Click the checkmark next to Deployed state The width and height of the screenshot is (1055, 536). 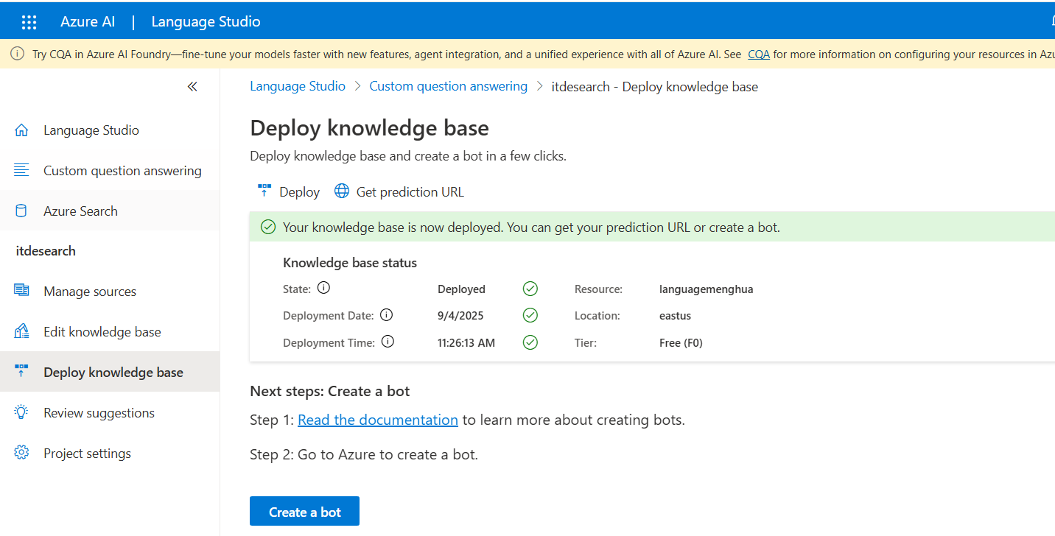530,289
